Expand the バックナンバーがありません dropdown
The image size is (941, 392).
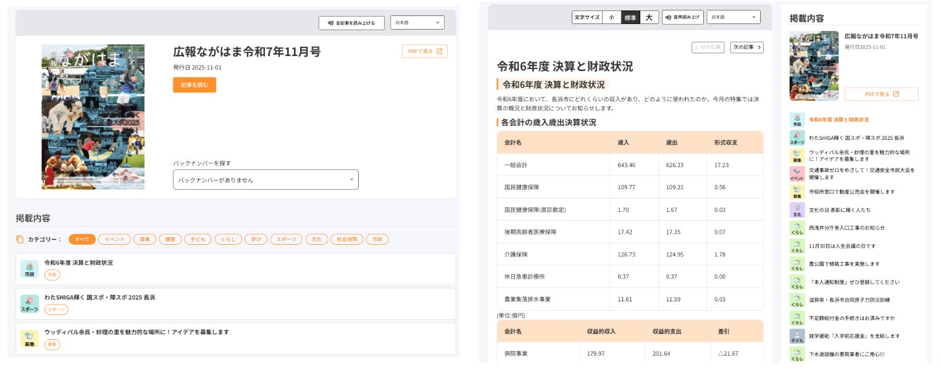tap(266, 180)
